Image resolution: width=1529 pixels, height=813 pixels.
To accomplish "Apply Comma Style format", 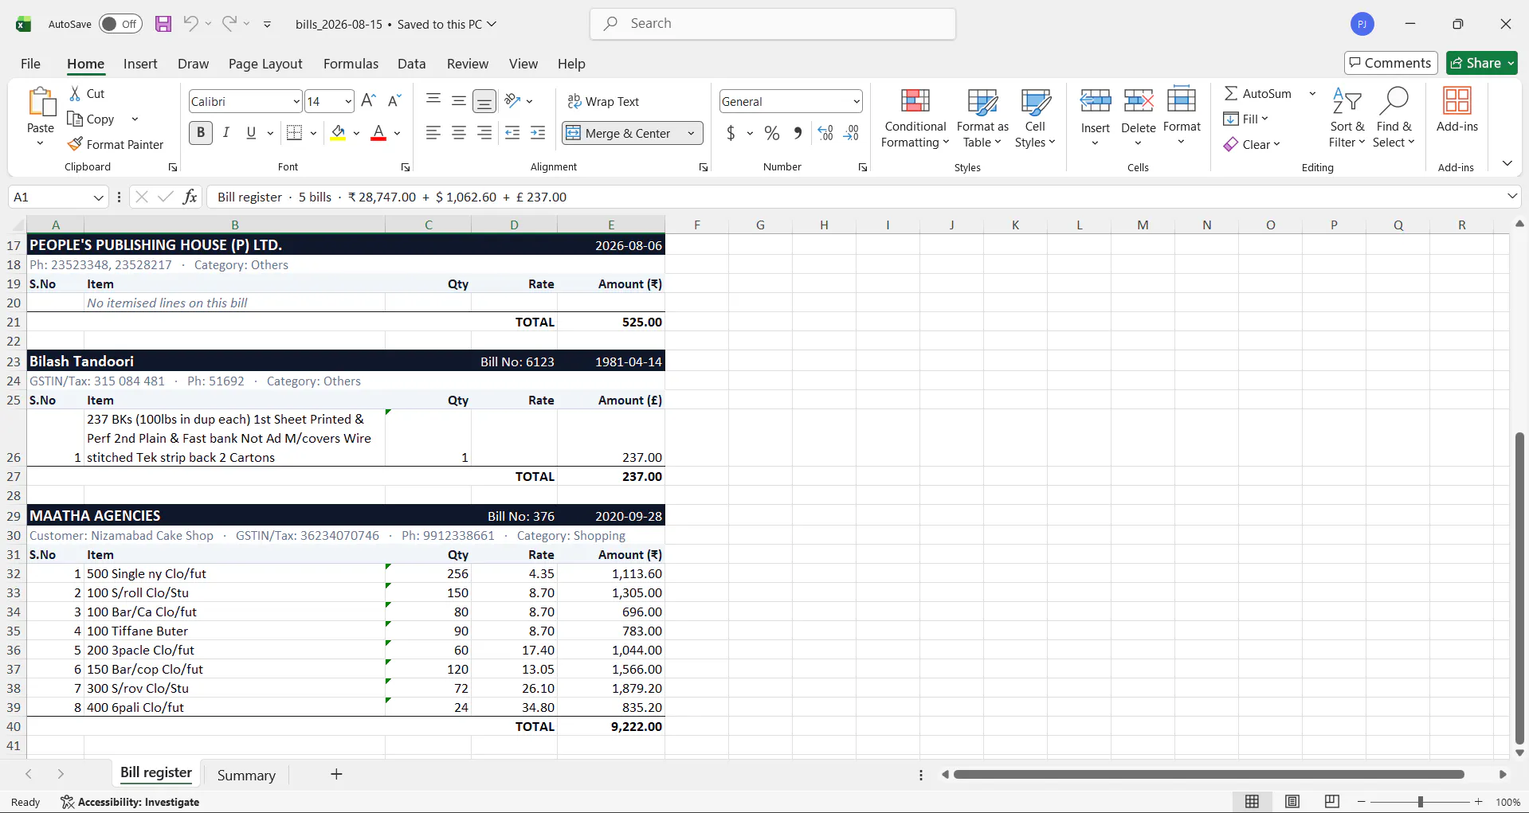I will 798,133.
